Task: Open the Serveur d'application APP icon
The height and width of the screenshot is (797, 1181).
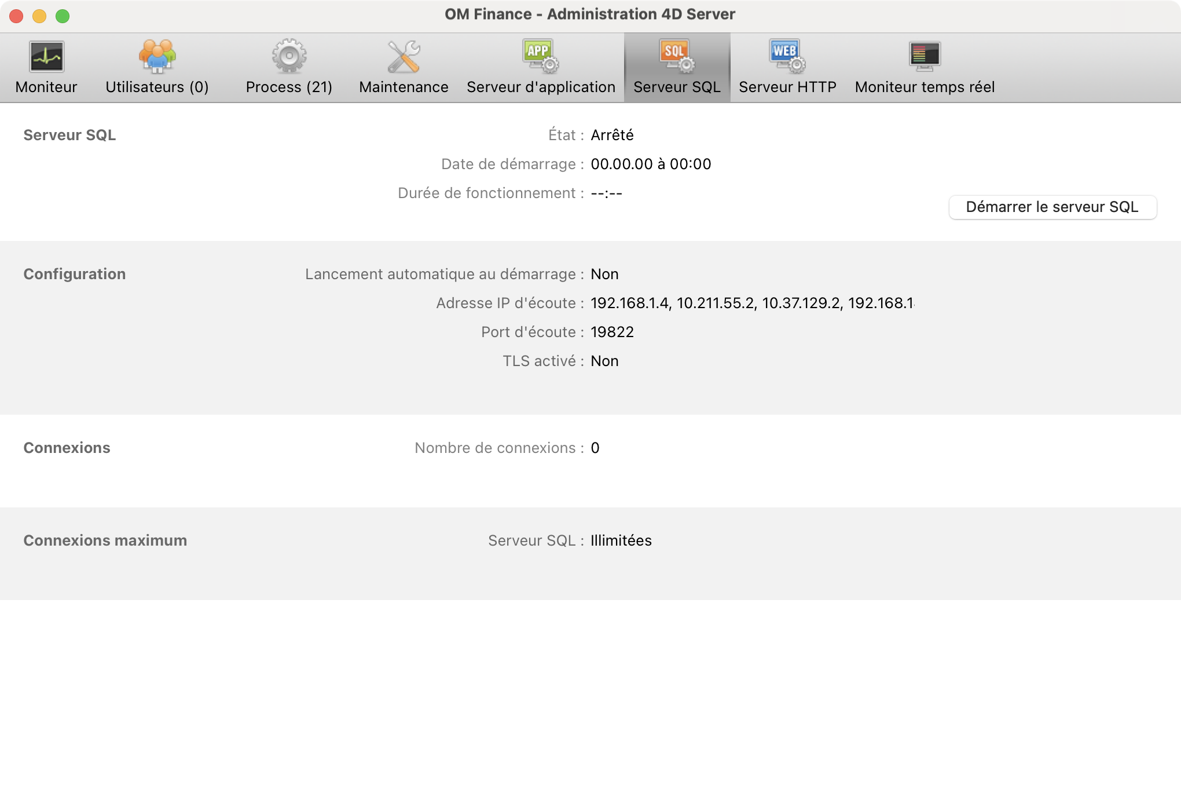Action: (541, 57)
